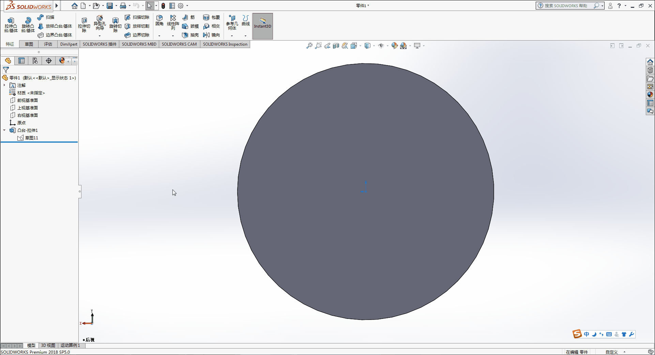Open the ConfigurationManager tab
Image resolution: width=655 pixels, height=355 pixels.
pyautogui.click(x=35, y=61)
